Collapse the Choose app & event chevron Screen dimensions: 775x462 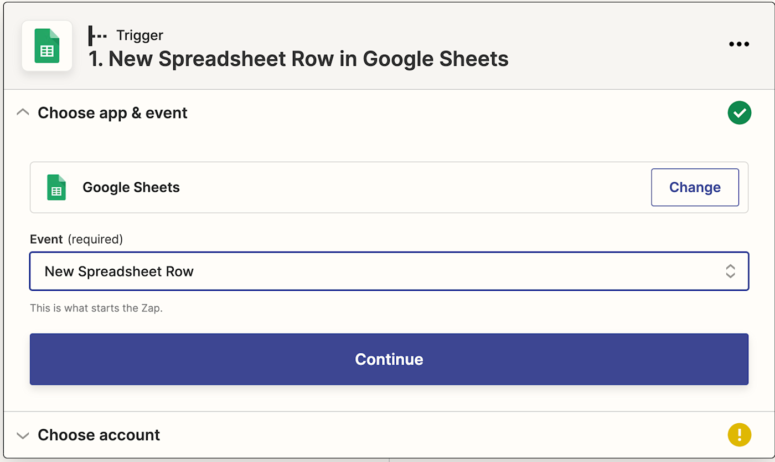[23, 113]
